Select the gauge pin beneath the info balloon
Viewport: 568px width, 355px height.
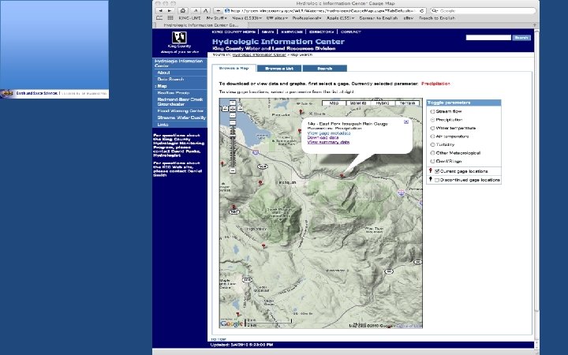(342, 176)
